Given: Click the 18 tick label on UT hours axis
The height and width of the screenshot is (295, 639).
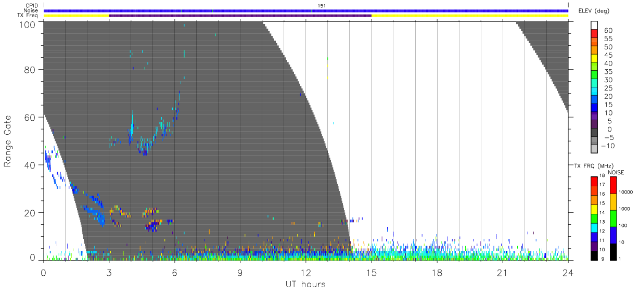Looking at the screenshot, I should pos(437,272).
